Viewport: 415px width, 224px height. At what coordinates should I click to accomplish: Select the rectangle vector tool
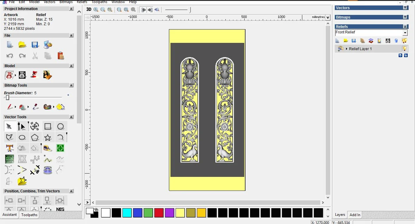[x=48, y=126]
